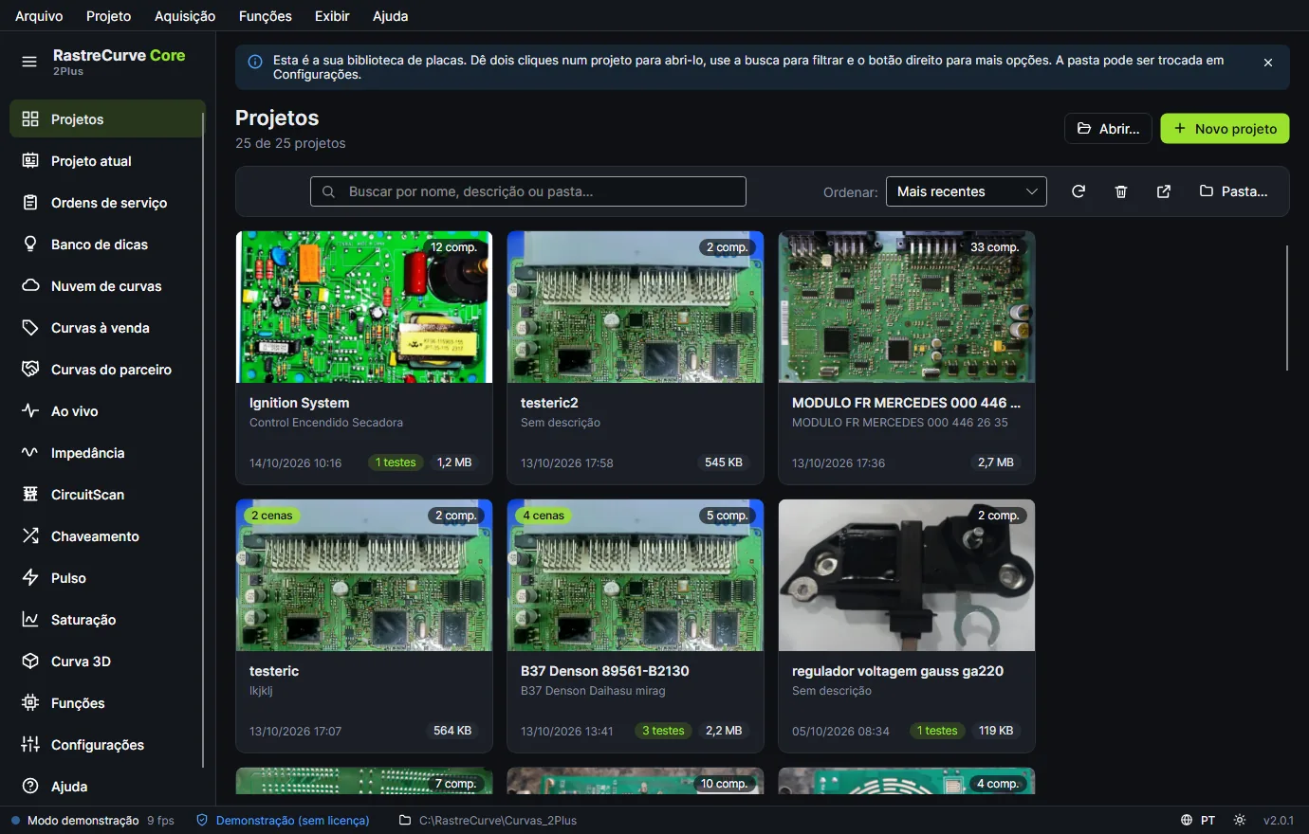Image resolution: width=1309 pixels, height=834 pixels.
Task: Click the trash delete icon in toolbar
Action: (1121, 191)
